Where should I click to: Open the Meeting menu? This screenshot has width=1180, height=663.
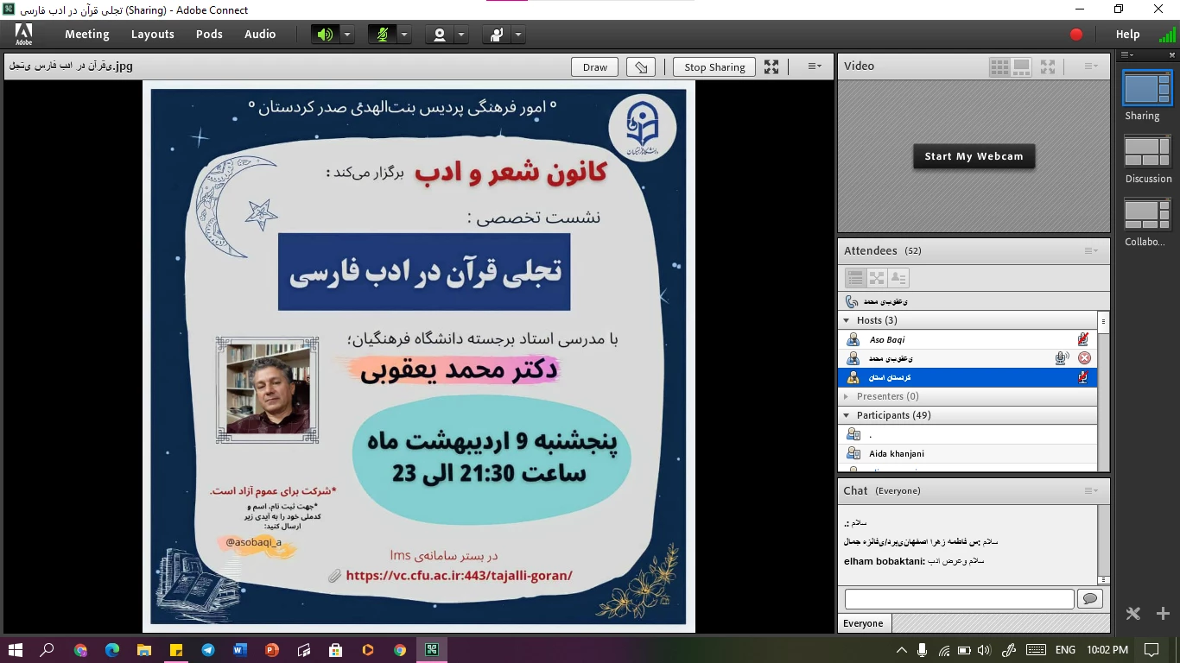pyautogui.click(x=86, y=35)
